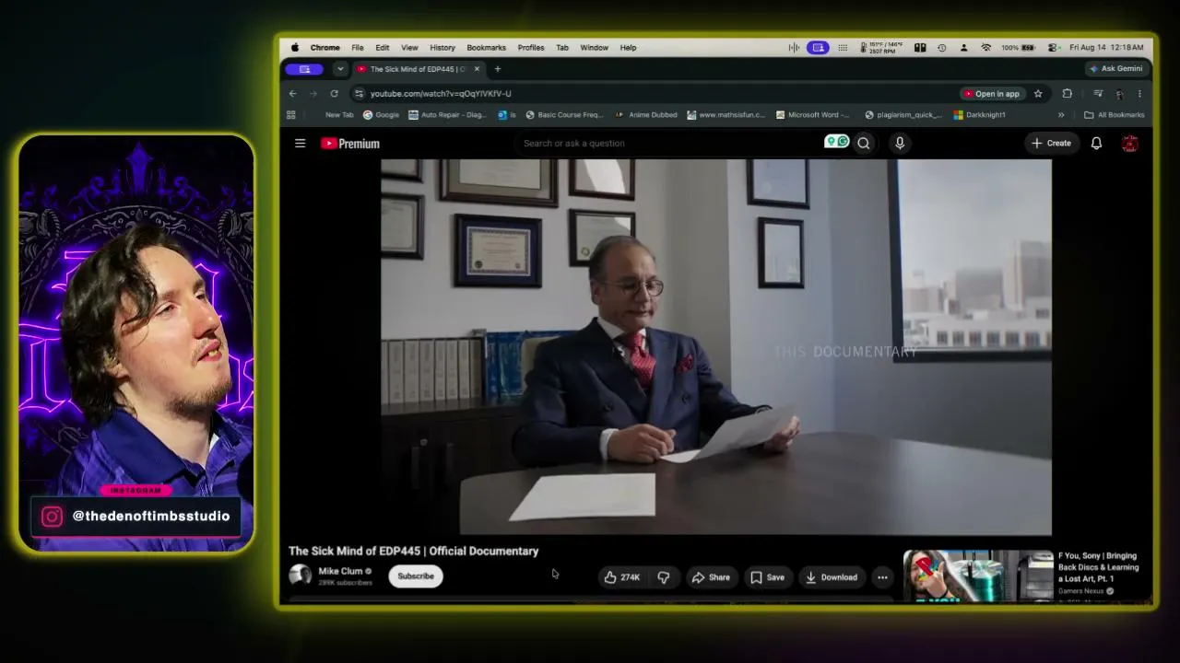Open a new tab with plus button

pos(498,69)
